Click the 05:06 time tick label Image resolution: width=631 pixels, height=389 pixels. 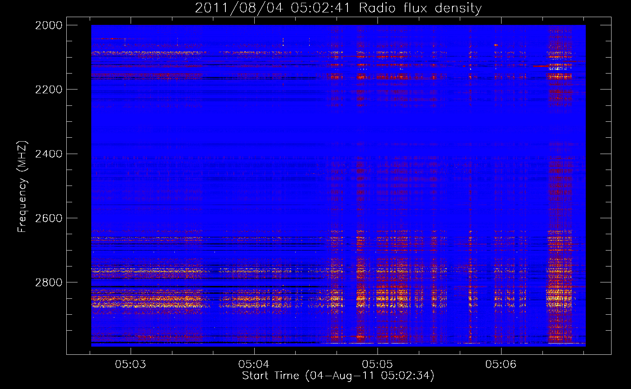tap(501, 364)
